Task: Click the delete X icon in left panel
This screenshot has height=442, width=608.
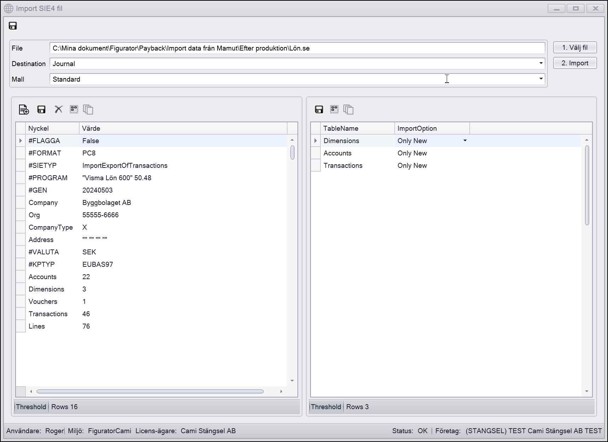Action: (x=58, y=110)
